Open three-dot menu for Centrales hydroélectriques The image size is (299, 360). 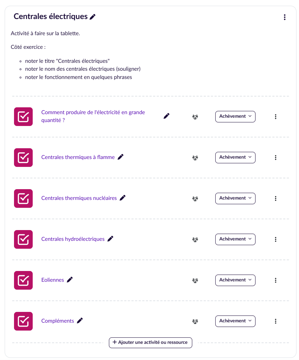point(276,239)
